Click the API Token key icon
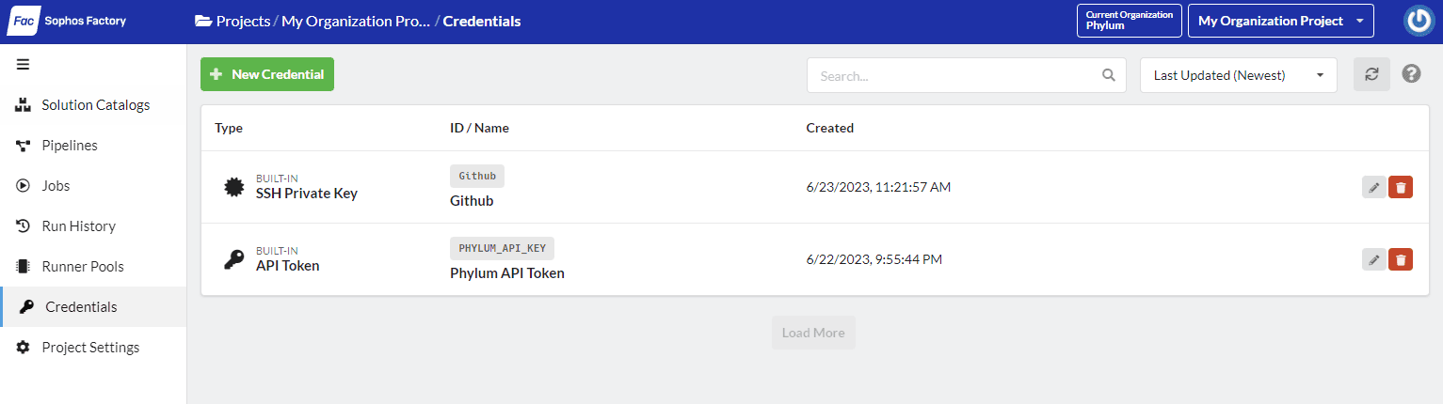The width and height of the screenshot is (1443, 404). click(x=233, y=259)
